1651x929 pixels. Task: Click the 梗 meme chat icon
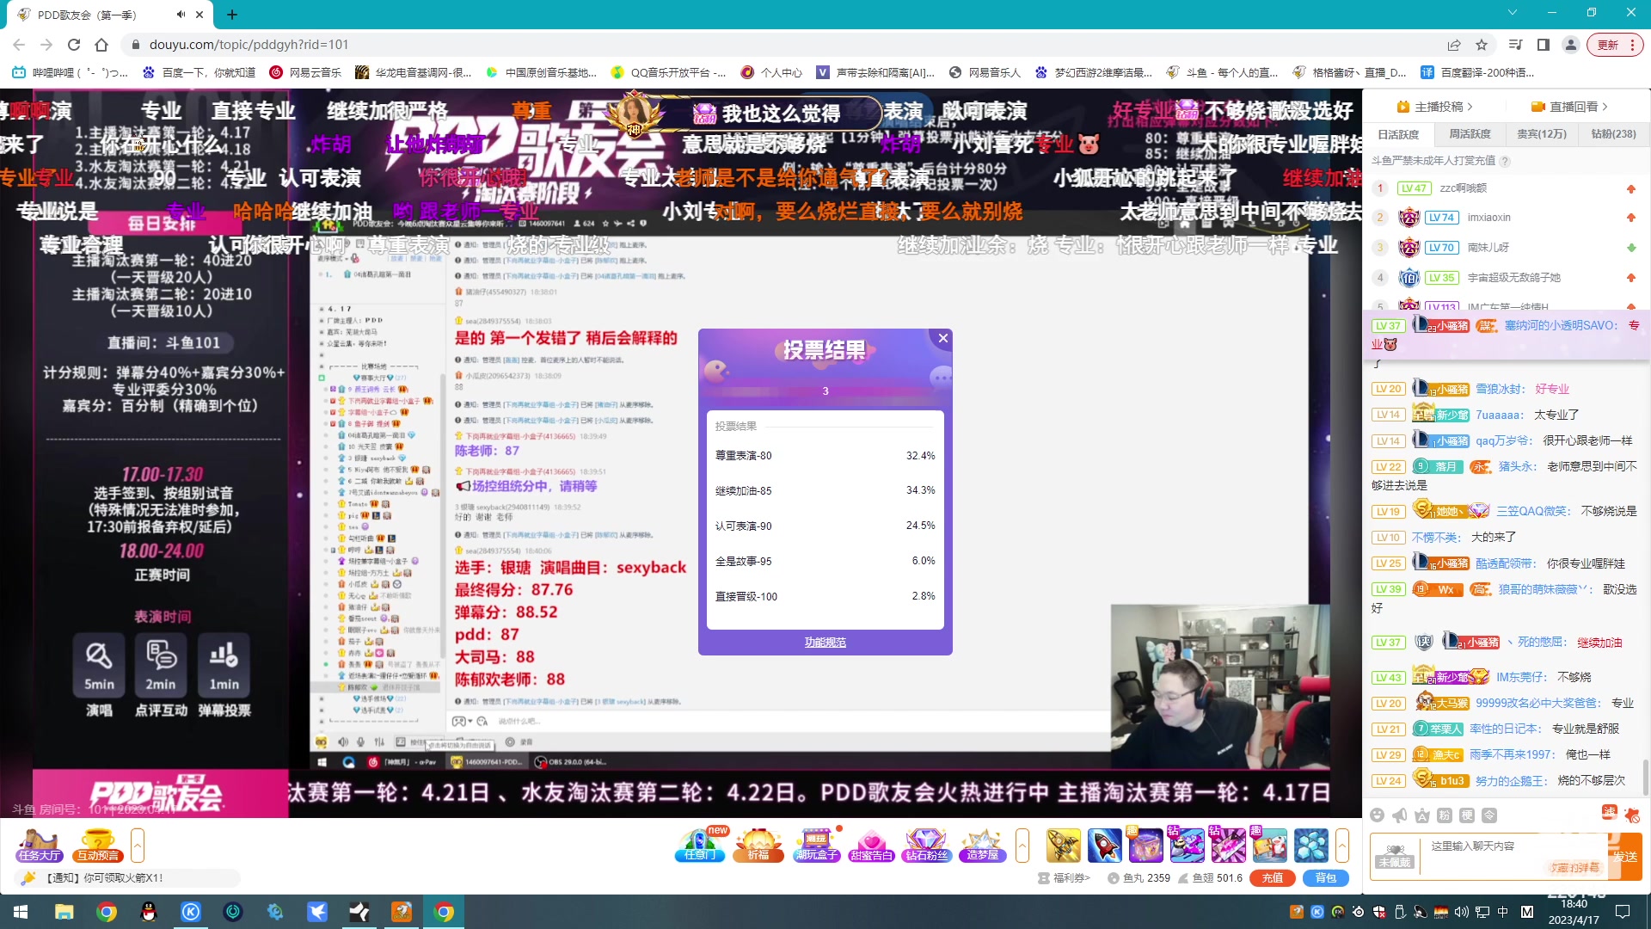tap(1467, 815)
